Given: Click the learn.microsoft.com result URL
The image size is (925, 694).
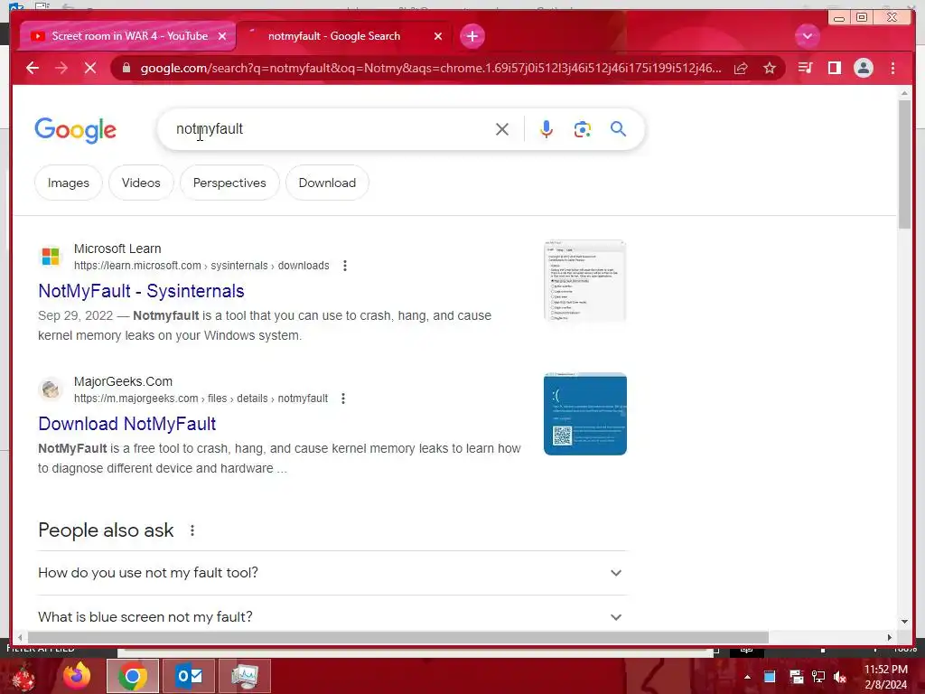Looking at the screenshot, I should (201, 266).
